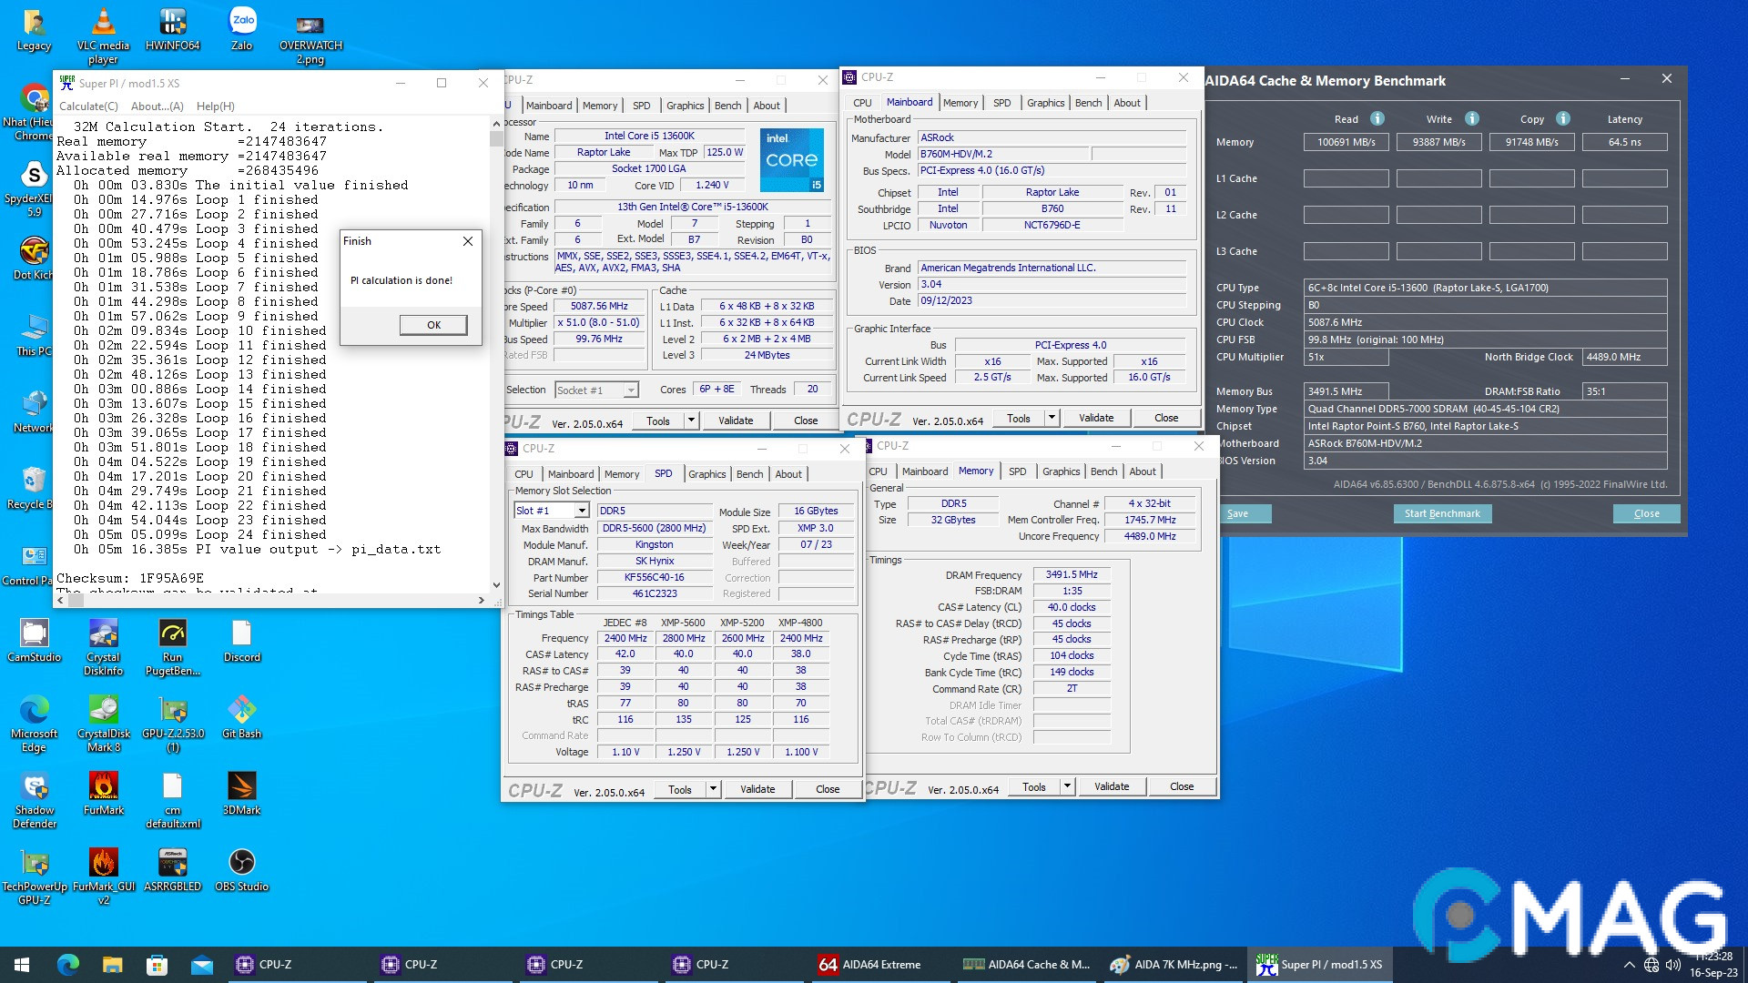Open AIDA64 Extreme in the taskbar
The image size is (1748, 983).
pyautogui.click(x=870, y=965)
